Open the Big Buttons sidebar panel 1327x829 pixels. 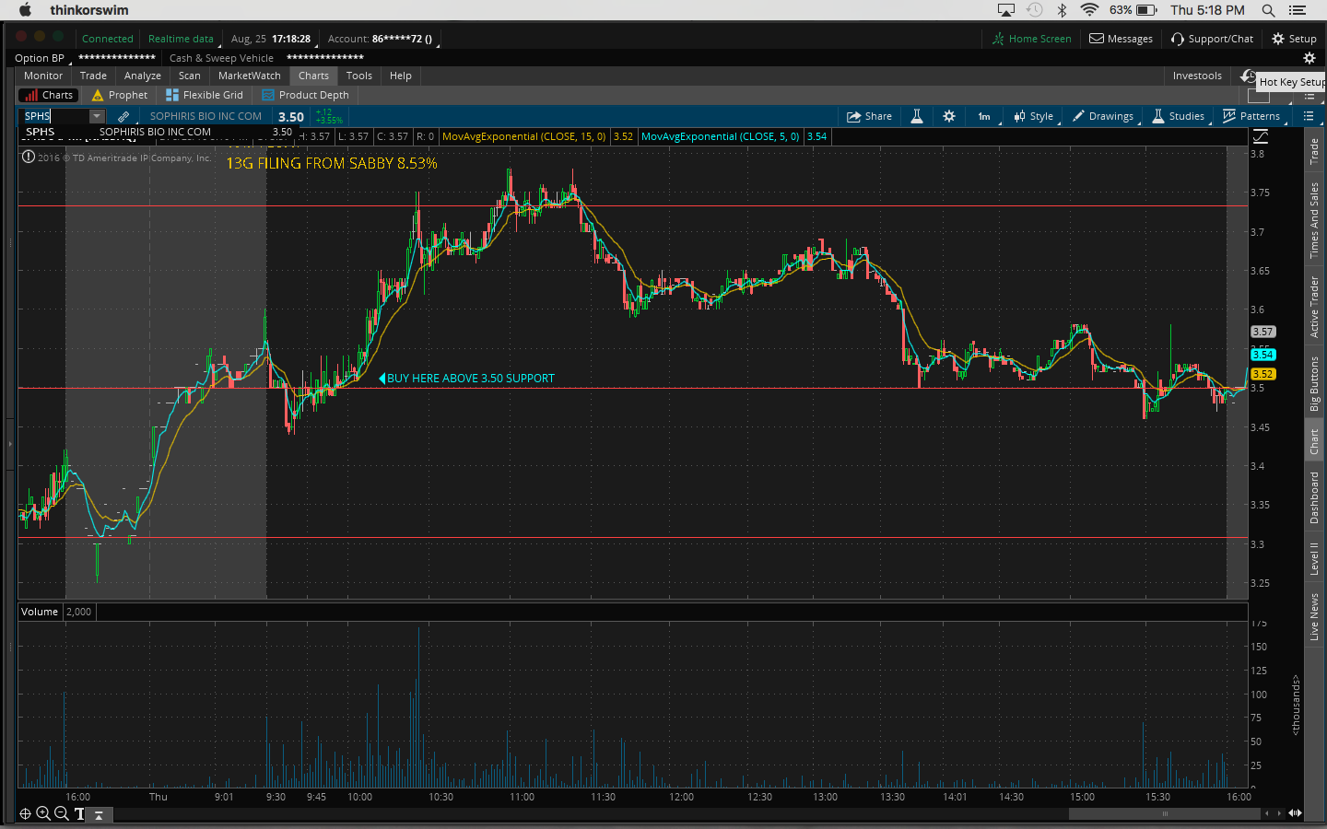[1314, 383]
